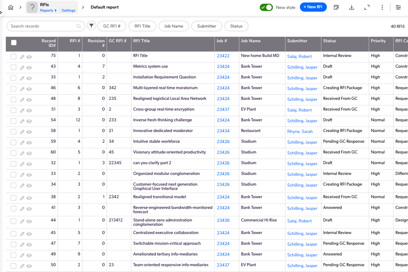Open the Reports dropdown under RFIs

coord(48,11)
